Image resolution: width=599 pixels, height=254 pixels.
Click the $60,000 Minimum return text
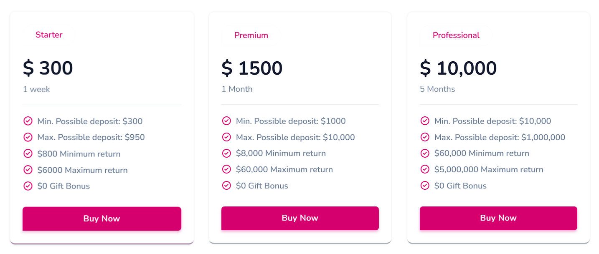point(482,153)
